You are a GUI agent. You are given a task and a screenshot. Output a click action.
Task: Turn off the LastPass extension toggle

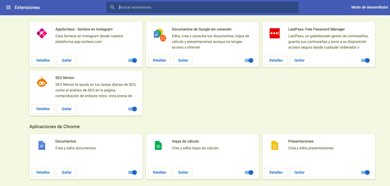point(365,60)
